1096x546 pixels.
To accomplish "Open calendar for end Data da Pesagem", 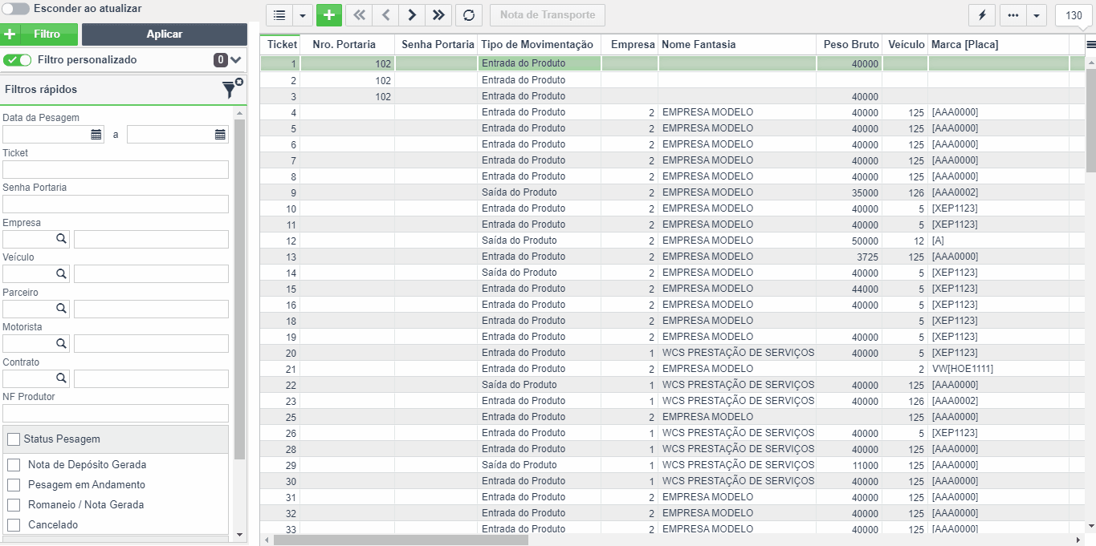I will (x=220, y=135).
